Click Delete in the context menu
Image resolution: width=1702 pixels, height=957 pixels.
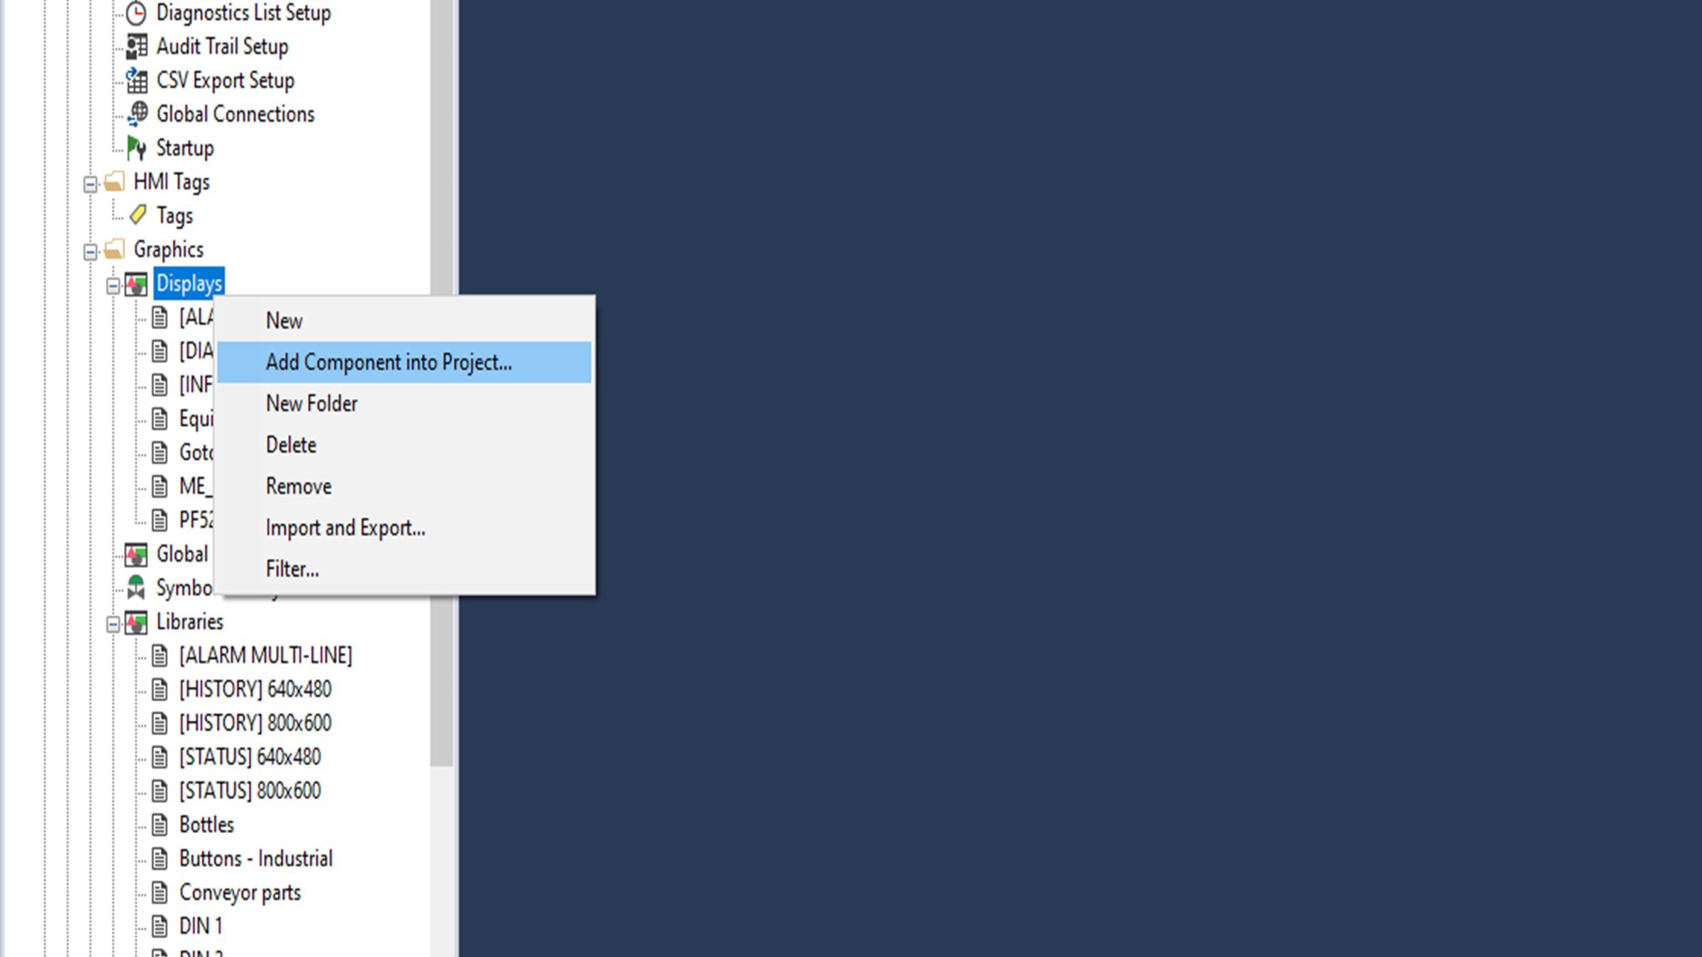click(x=291, y=444)
